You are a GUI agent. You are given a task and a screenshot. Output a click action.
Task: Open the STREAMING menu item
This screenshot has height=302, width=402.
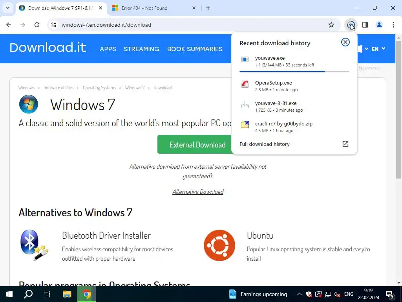click(x=141, y=49)
